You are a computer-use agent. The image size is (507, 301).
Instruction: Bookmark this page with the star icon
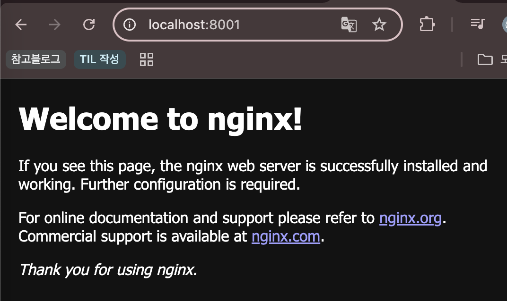[379, 25]
